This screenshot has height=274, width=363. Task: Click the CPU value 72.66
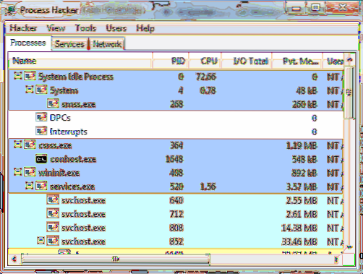pyautogui.click(x=206, y=77)
